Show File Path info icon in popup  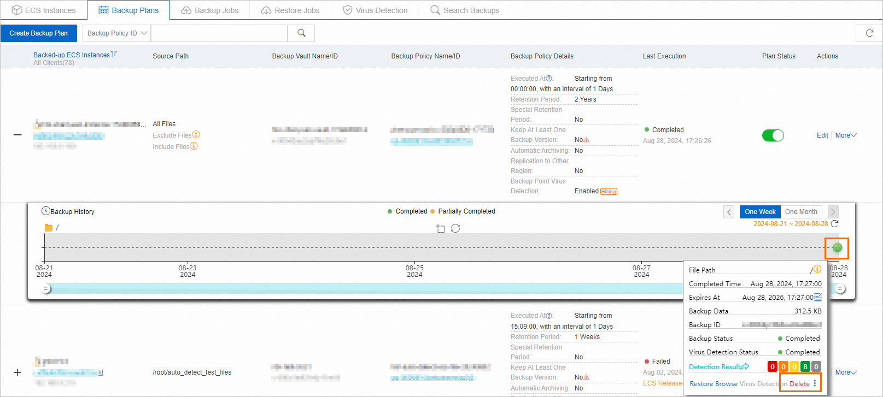[817, 269]
